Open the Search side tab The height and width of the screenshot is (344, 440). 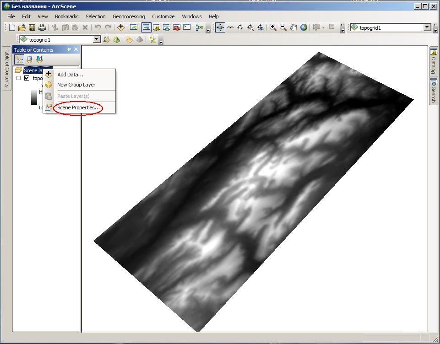(x=434, y=91)
